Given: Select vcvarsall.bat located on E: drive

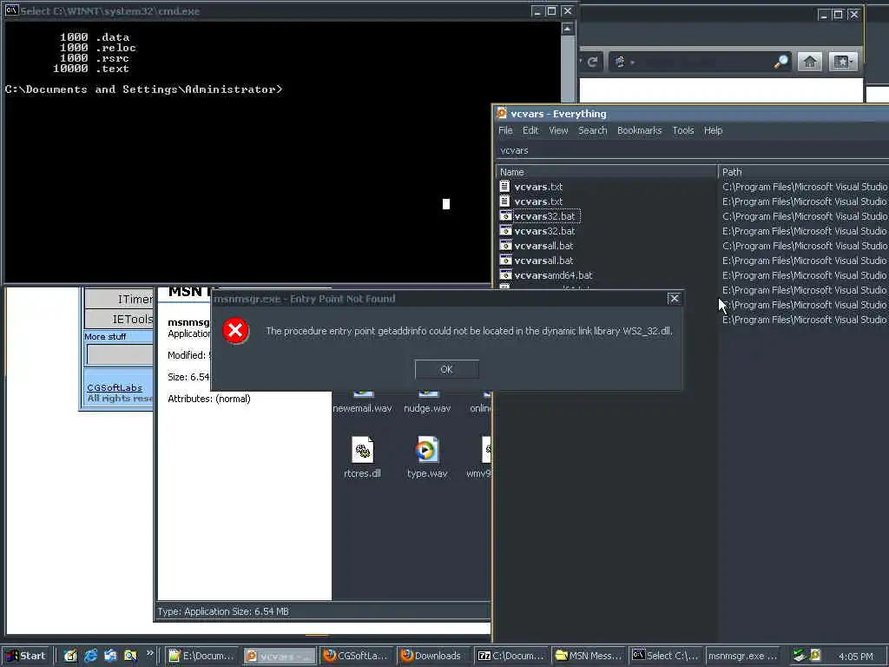Looking at the screenshot, I should (x=543, y=261).
